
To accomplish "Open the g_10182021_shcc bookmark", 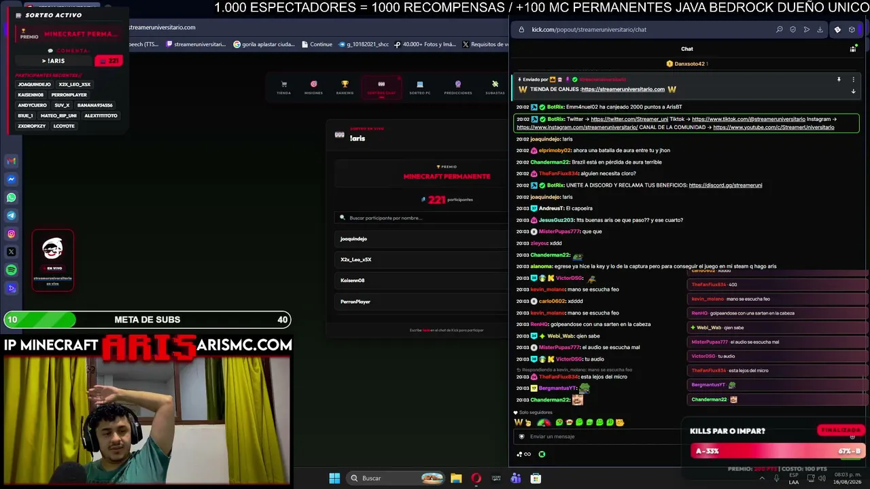I will coord(364,45).
